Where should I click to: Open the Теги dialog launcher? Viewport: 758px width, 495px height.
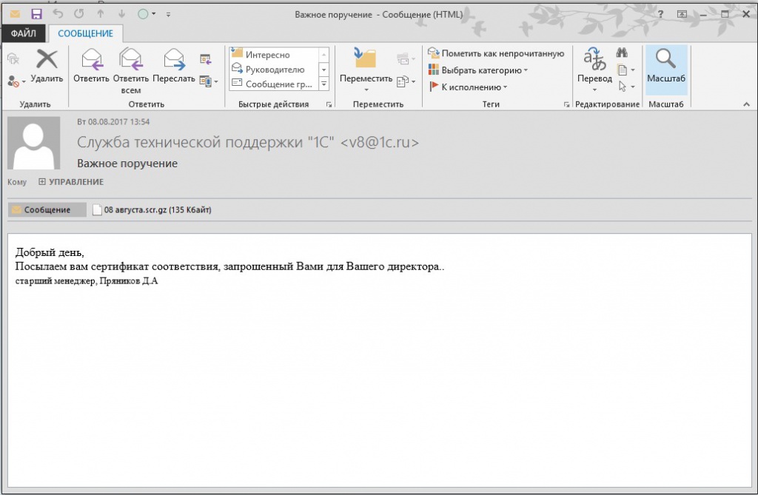pyautogui.click(x=566, y=104)
